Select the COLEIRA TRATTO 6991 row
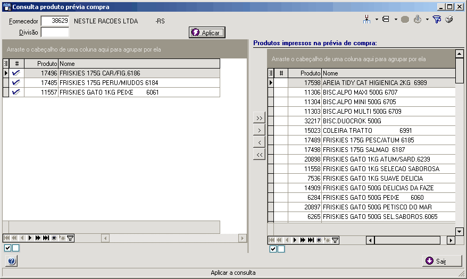This screenshot has height=279, width=467. pyautogui.click(x=361, y=131)
